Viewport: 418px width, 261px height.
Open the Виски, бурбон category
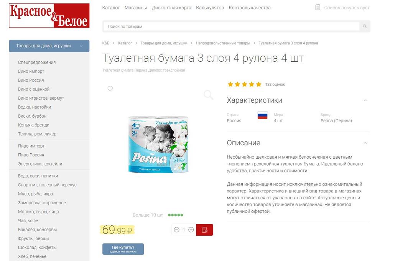coord(32,116)
